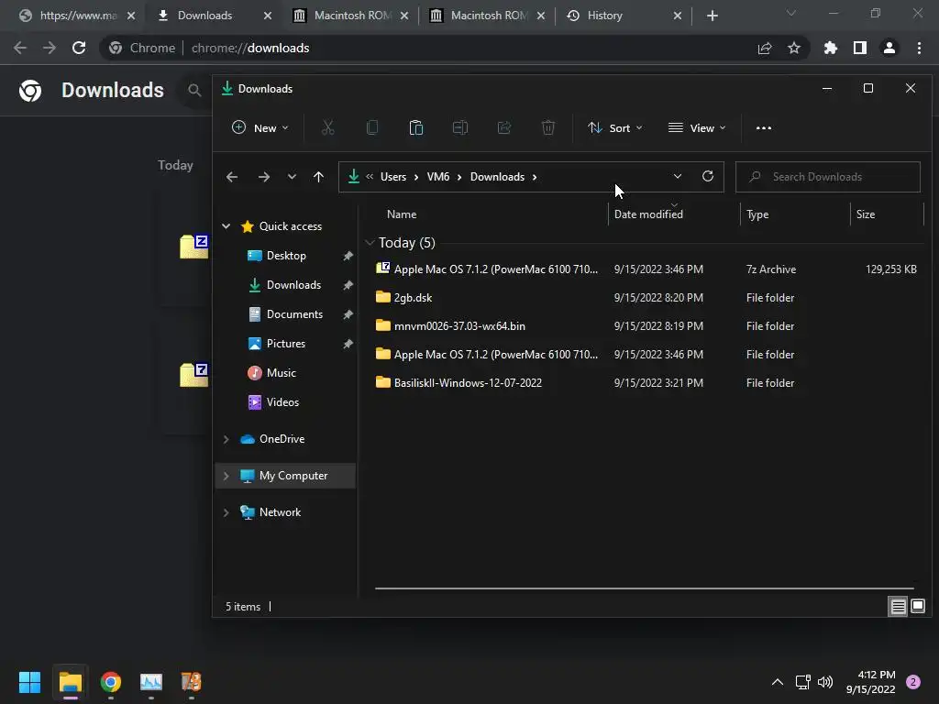The height and width of the screenshot is (704, 939).
Task: Expand the Network tree node
Action: pos(226,512)
